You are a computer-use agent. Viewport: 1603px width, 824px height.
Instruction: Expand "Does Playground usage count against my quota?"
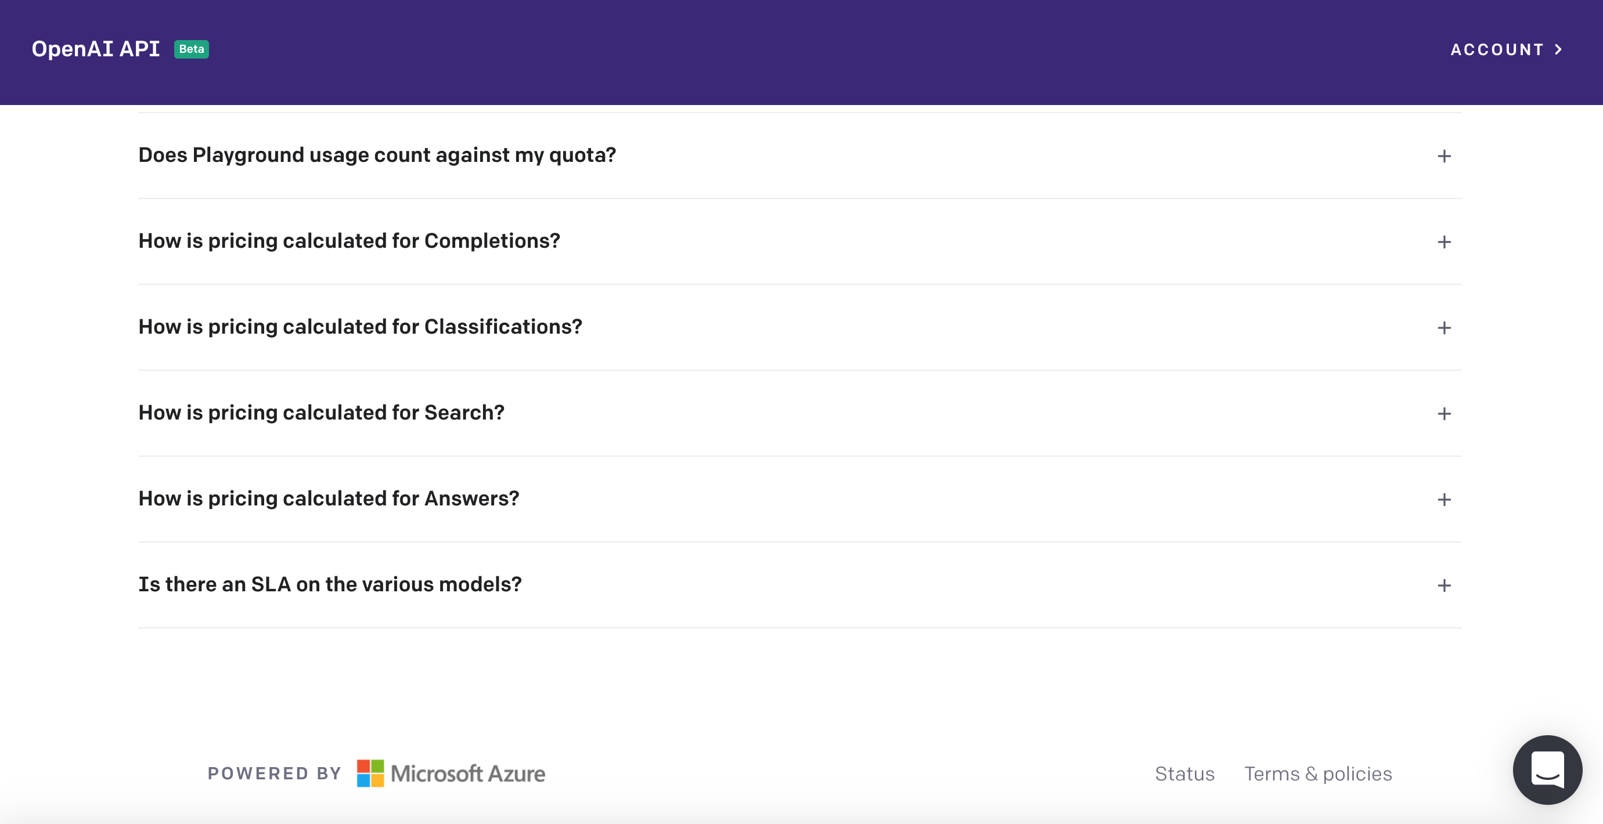[799, 156]
